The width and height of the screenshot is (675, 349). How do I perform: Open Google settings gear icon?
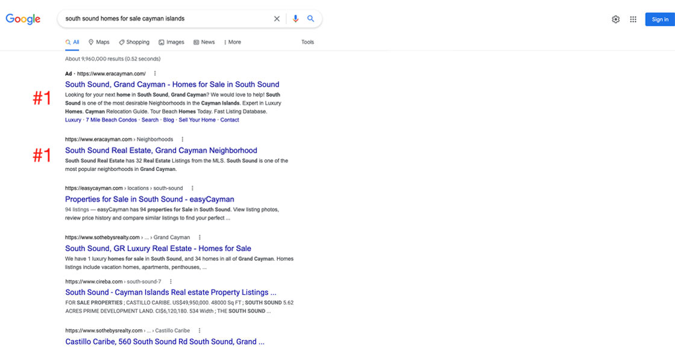point(615,19)
